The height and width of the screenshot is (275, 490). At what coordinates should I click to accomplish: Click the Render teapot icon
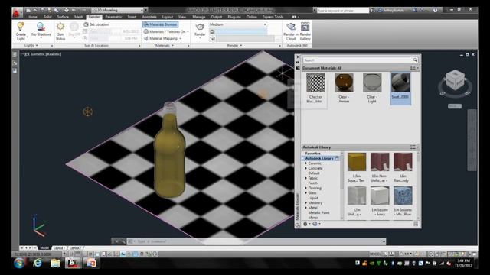(x=200, y=27)
